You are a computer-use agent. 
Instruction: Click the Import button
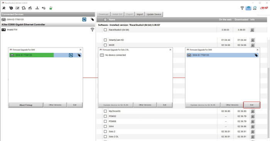140,14
